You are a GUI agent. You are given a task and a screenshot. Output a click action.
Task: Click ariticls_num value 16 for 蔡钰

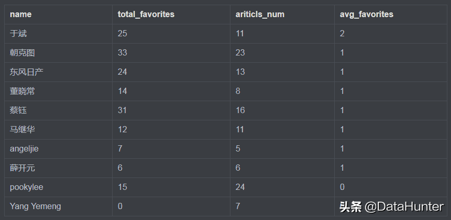(240, 111)
